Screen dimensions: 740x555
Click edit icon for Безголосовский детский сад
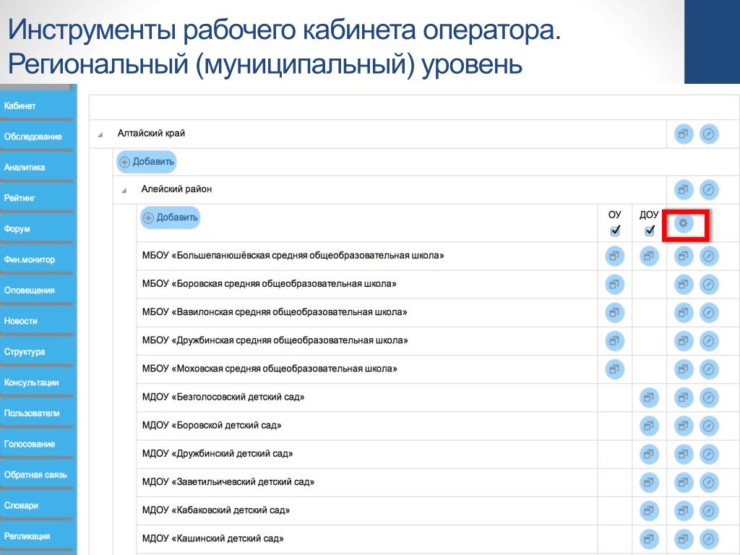tap(708, 397)
